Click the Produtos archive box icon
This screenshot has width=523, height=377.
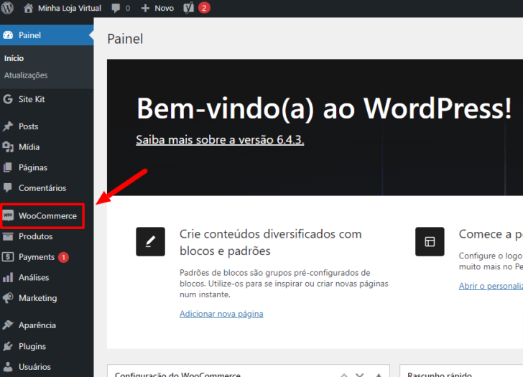[8, 236]
